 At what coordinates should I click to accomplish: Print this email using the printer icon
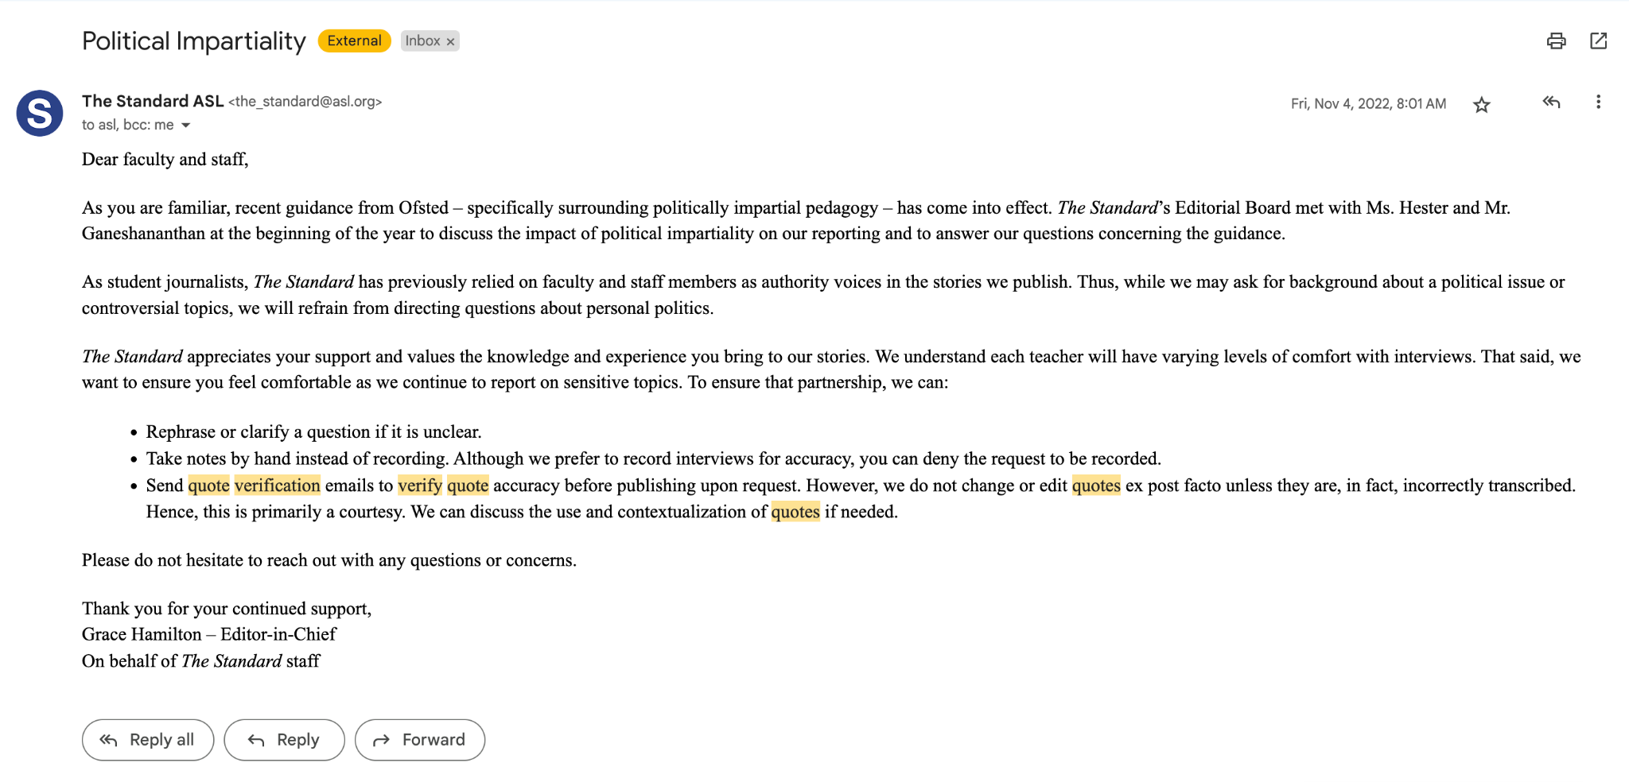(x=1556, y=41)
